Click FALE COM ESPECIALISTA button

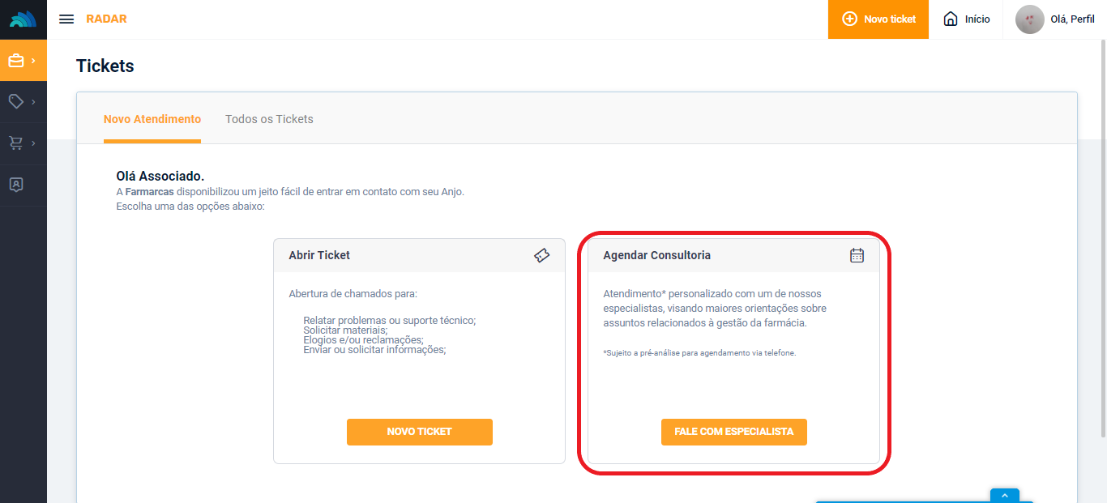733,432
